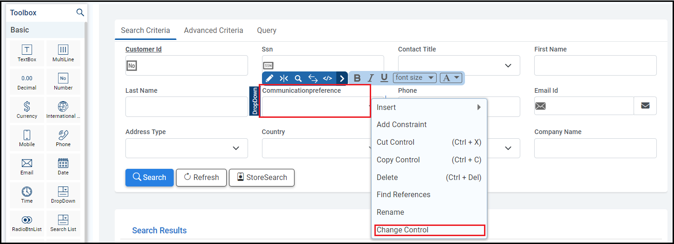Pick the TextBox control from Toolbox
674x244 pixels.
click(27, 53)
